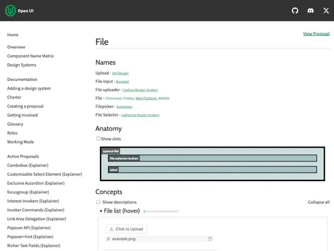
Task: Open the Ant Design link
Action: pyautogui.click(x=120, y=73)
